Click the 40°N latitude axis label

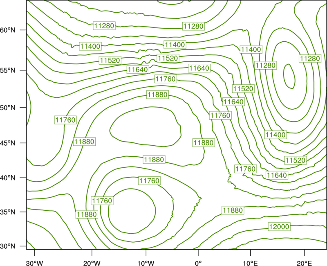coord(8,178)
